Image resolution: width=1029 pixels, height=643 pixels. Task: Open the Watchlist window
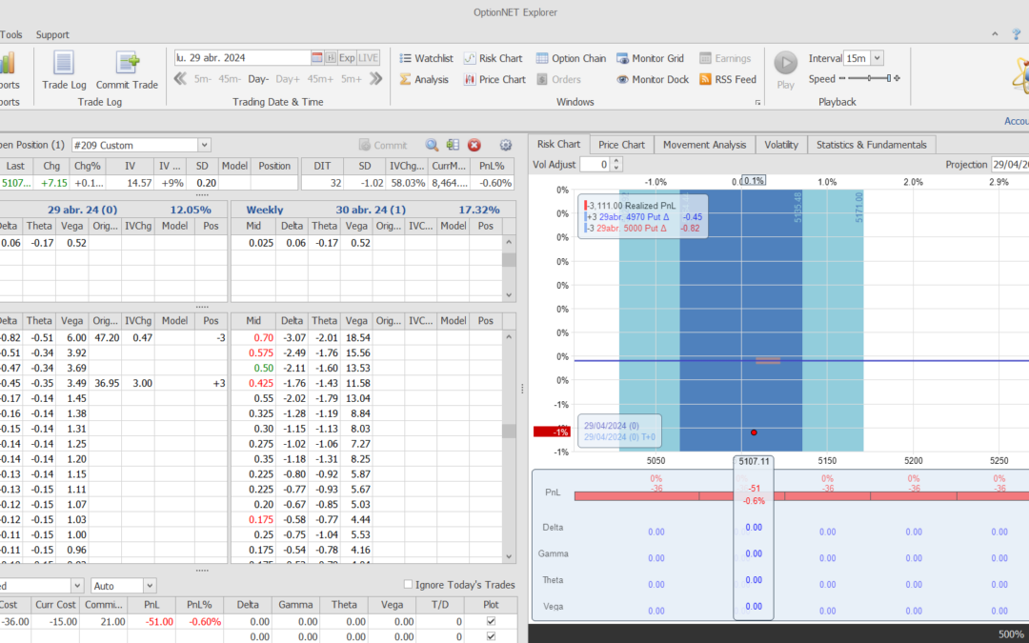[426, 58]
